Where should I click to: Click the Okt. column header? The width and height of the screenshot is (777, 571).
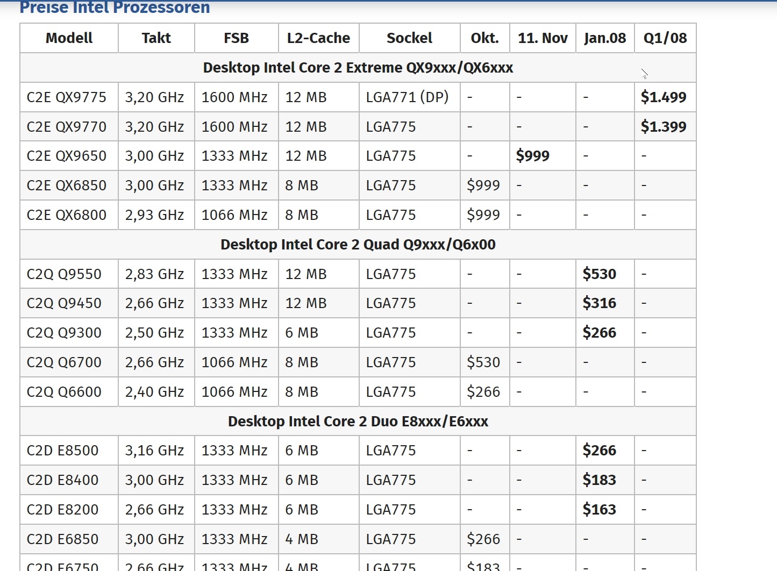pos(484,38)
